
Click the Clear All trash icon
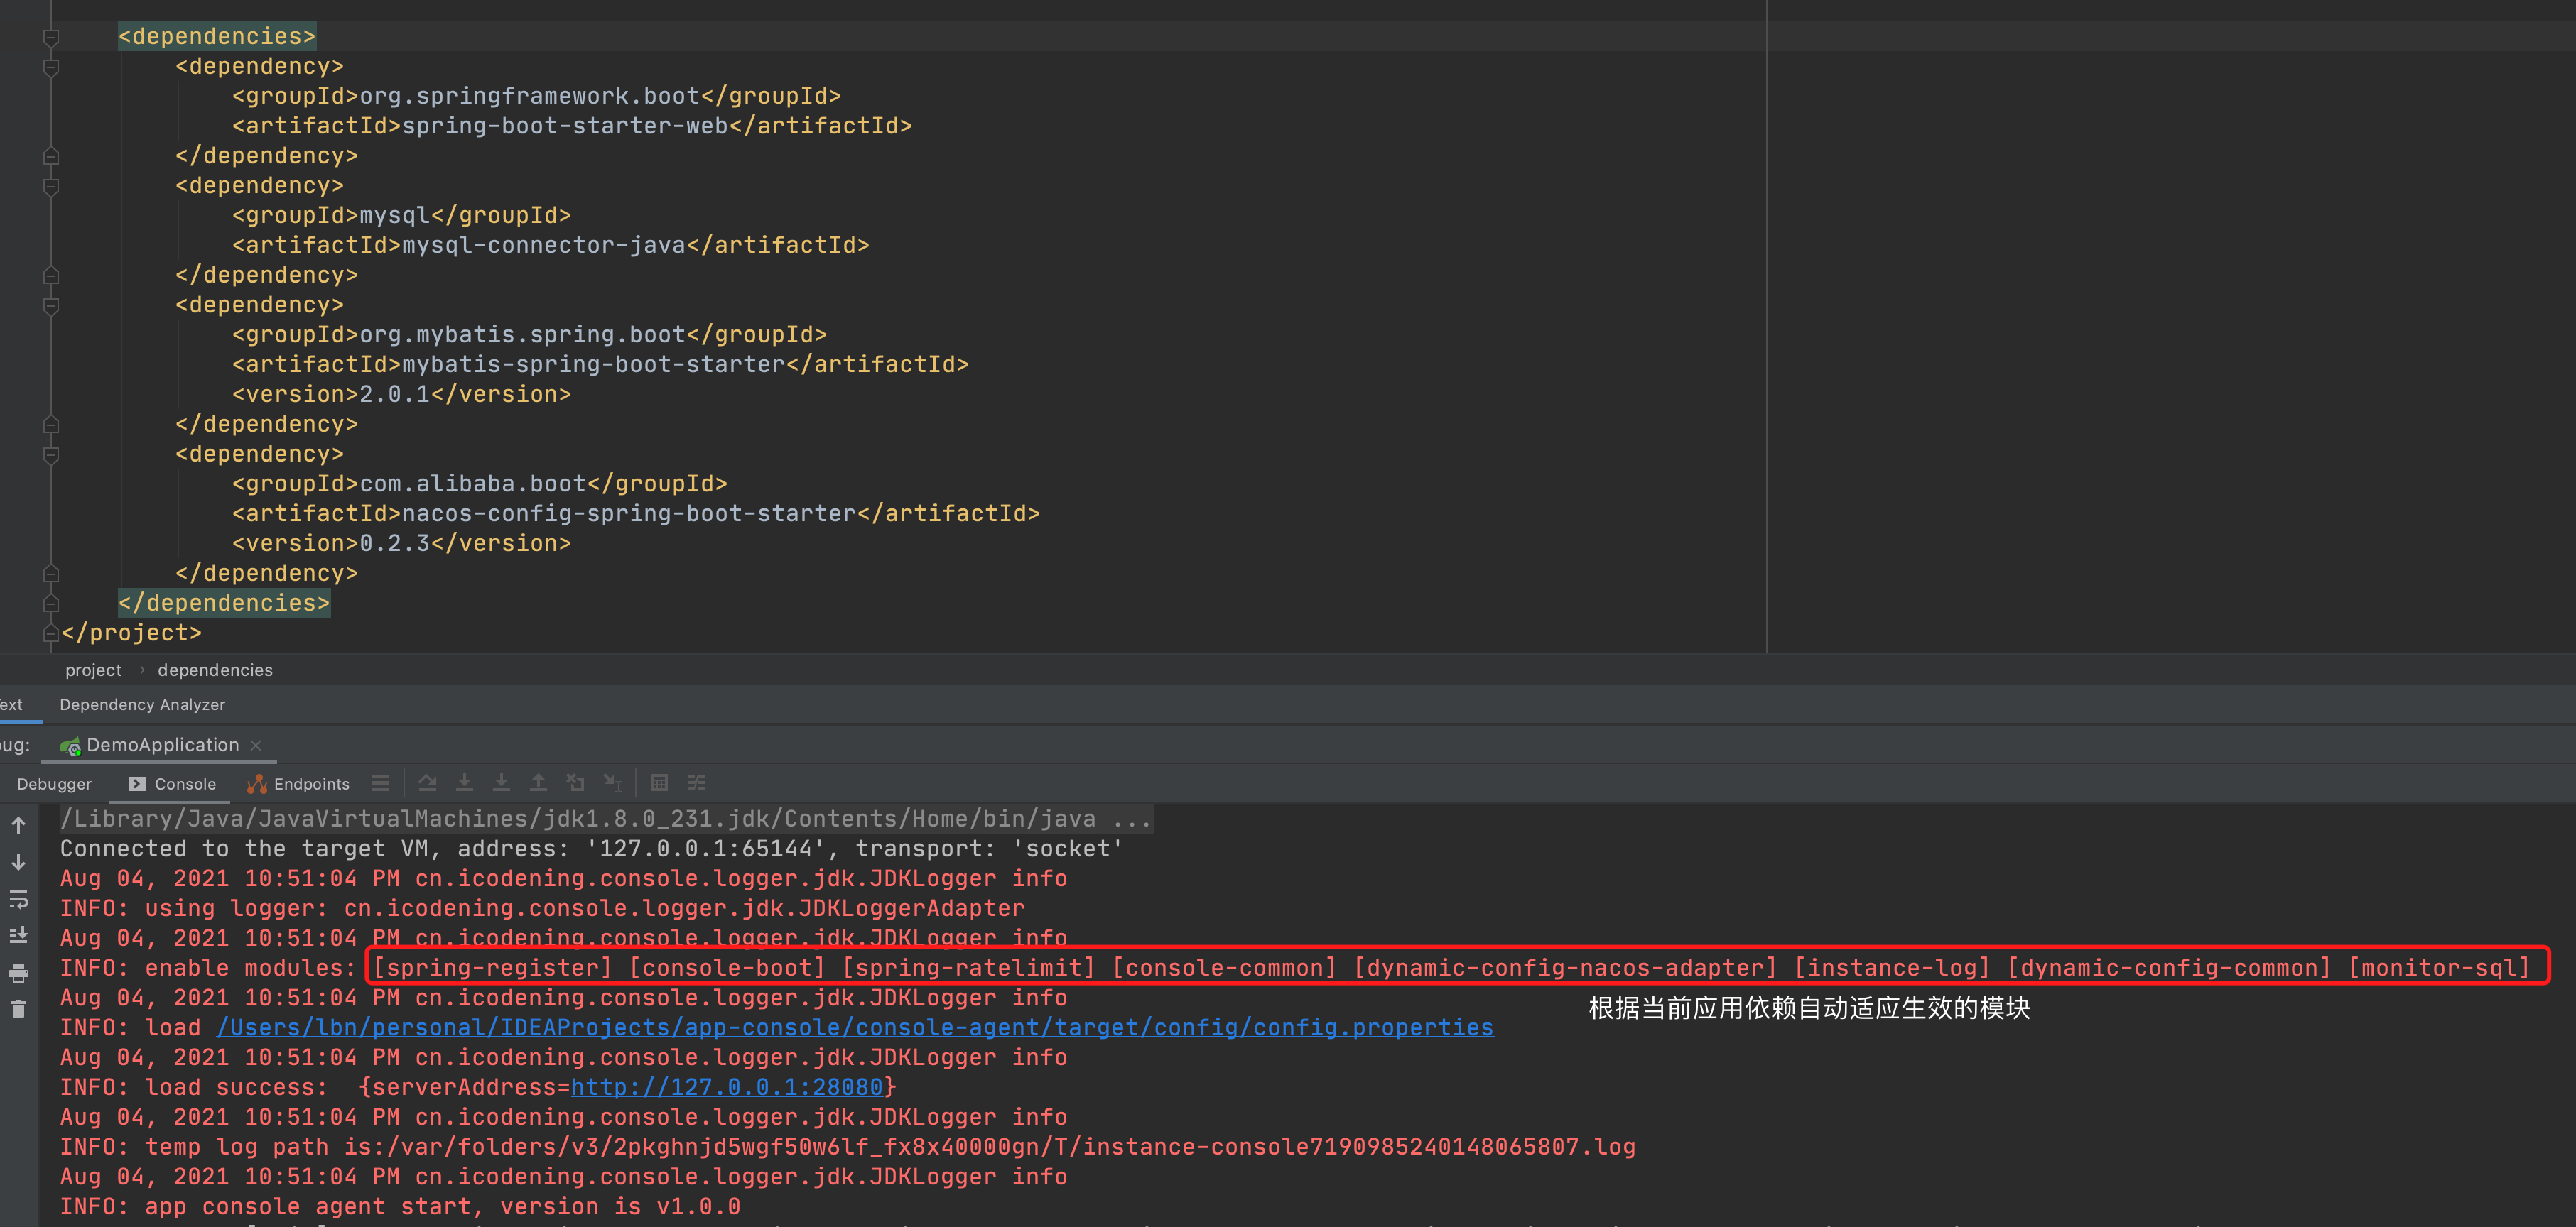[x=18, y=1009]
